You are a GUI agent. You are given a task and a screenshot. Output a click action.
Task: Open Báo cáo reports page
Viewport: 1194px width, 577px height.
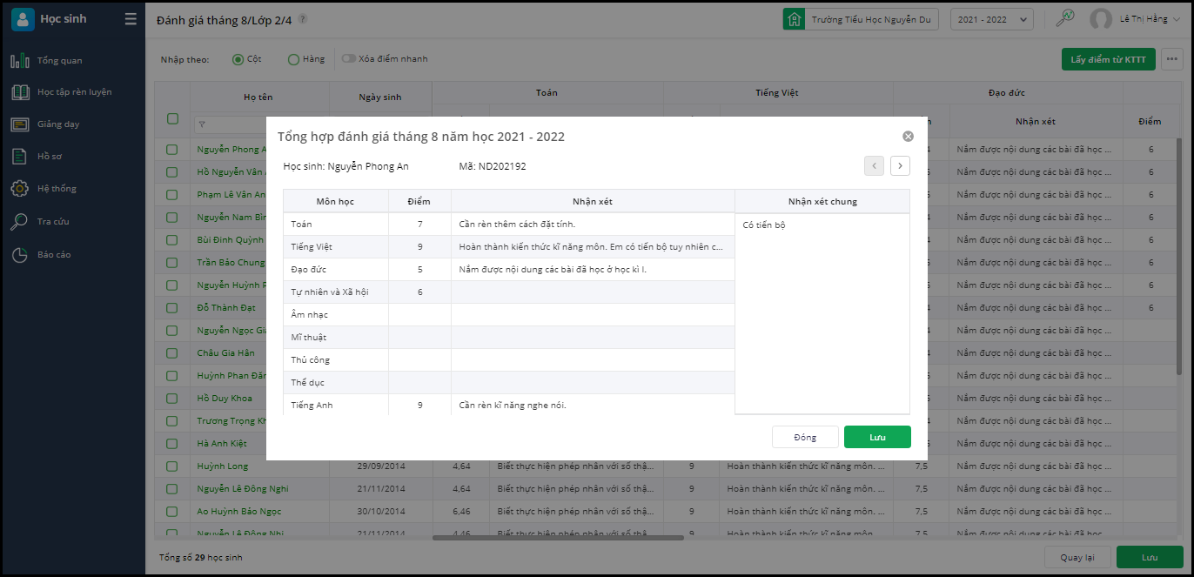coord(53,255)
